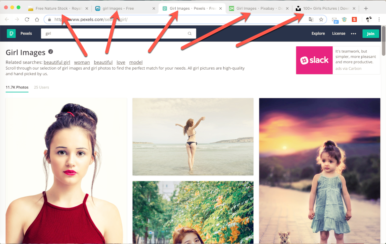The width and height of the screenshot is (386, 244).
Task: Click the Pexels brand name text
Action: click(x=26, y=33)
